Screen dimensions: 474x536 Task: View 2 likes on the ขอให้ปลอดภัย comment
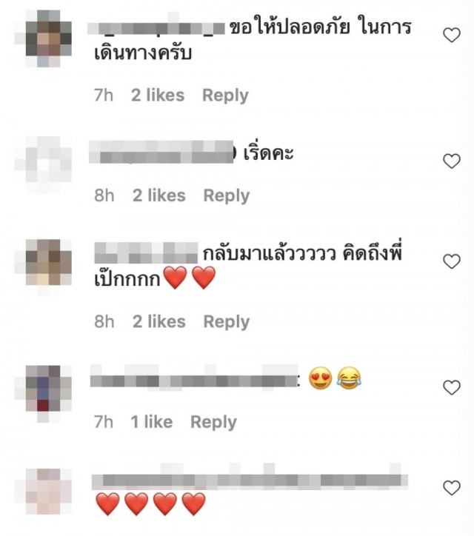(x=158, y=95)
